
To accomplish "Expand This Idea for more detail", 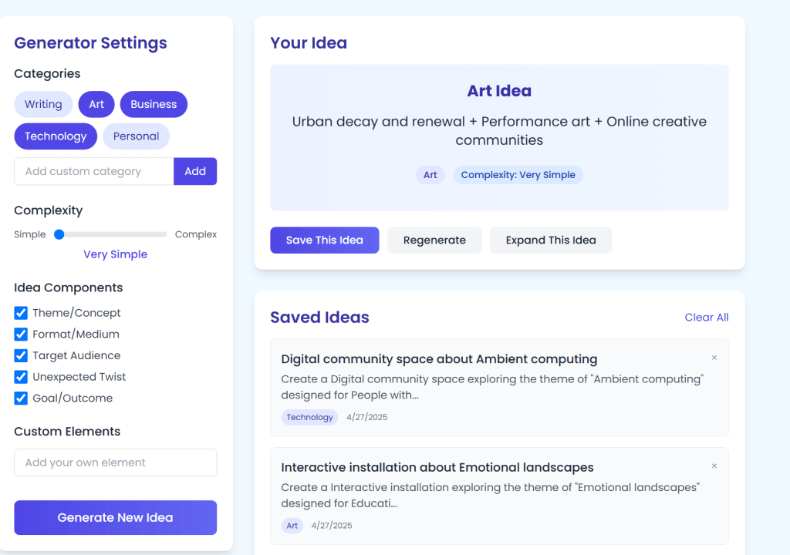I will [551, 240].
